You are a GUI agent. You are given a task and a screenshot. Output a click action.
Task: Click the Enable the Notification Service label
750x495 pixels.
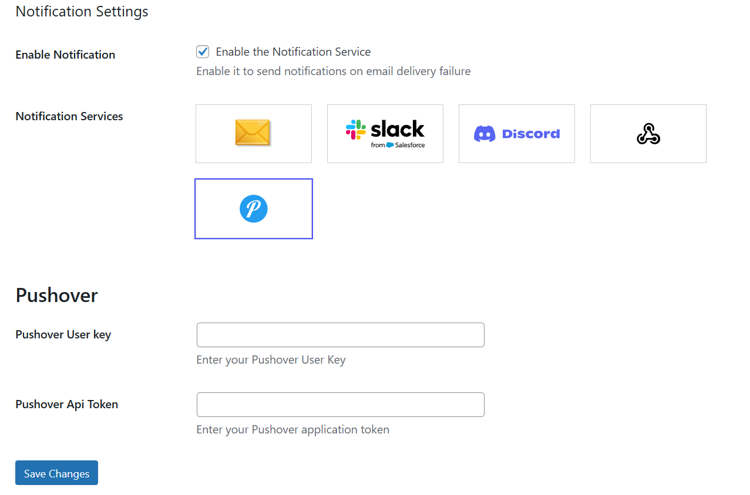[x=293, y=52]
